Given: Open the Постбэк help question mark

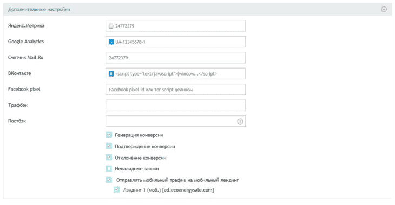Looking at the screenshot, I should point(240,121).
